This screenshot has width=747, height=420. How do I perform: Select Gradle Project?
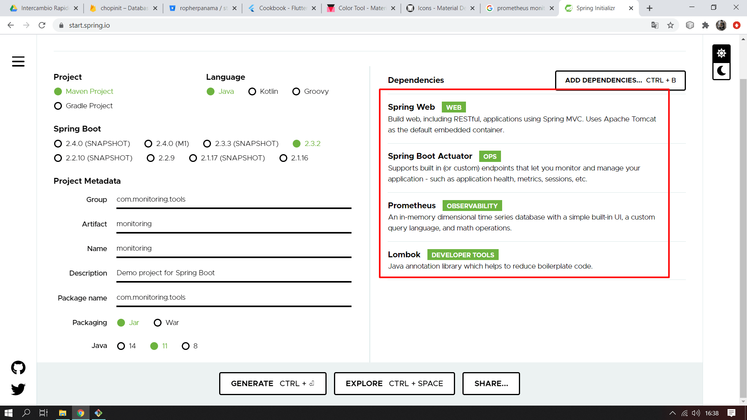[x=58, y=105]
